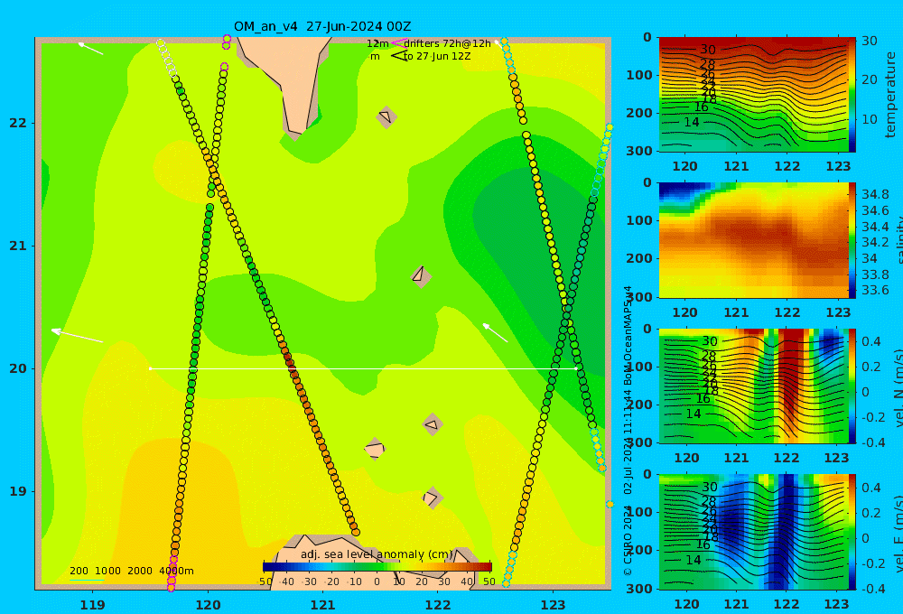The image size is (903, 614).
Task: Select the island marker east of Taiwan's tip
Action: (x=386, y=116)
